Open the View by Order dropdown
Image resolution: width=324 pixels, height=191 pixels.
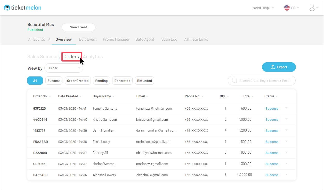[x=64, y=68]
